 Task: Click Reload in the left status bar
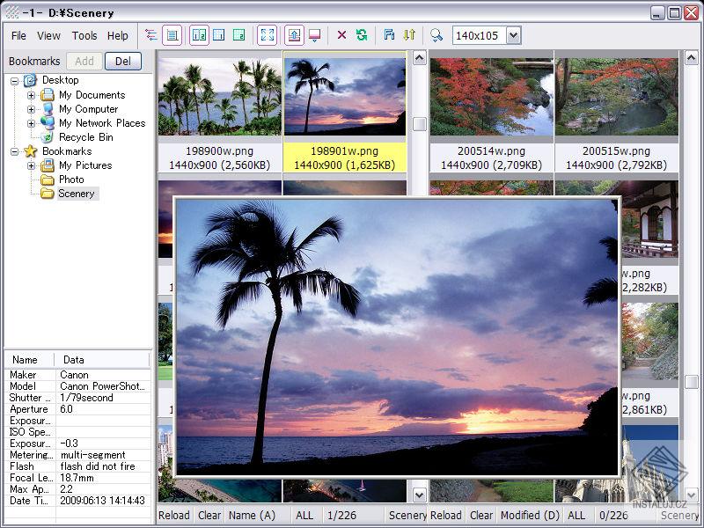(174, 516)
